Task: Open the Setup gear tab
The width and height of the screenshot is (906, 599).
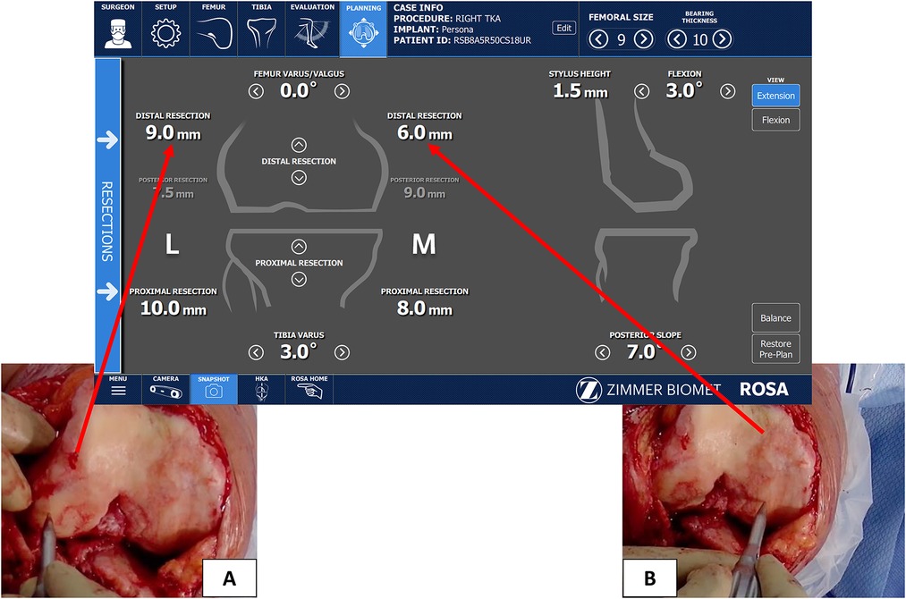Action: point(165,29)
